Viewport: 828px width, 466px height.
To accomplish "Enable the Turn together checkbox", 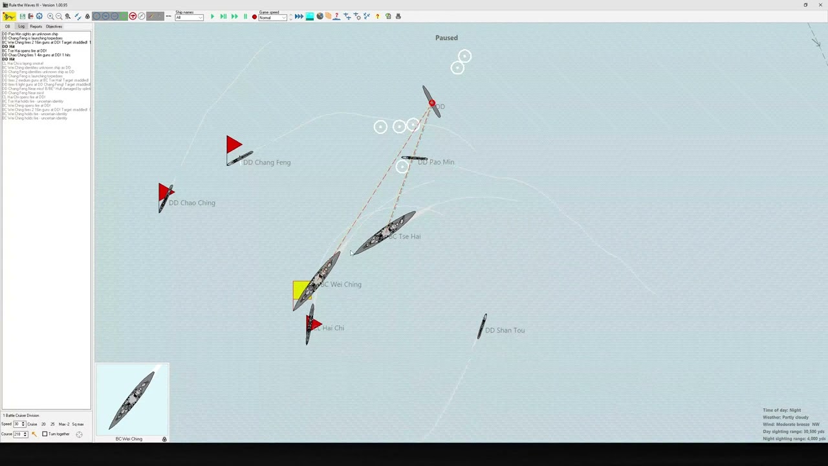I will coord(45,434).
